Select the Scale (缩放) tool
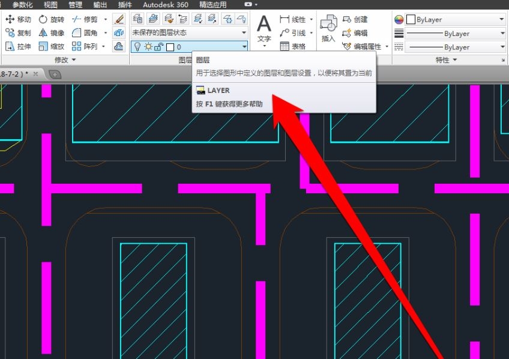 coord(51,46)
